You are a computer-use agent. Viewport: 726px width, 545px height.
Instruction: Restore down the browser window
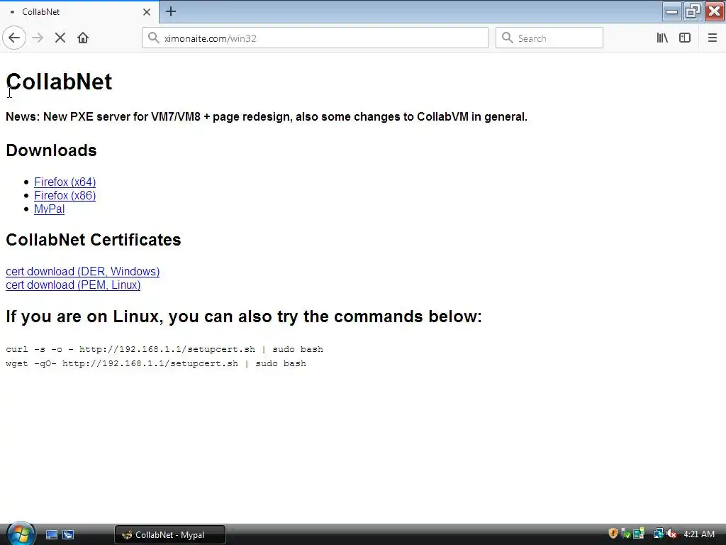pos(693,11)
